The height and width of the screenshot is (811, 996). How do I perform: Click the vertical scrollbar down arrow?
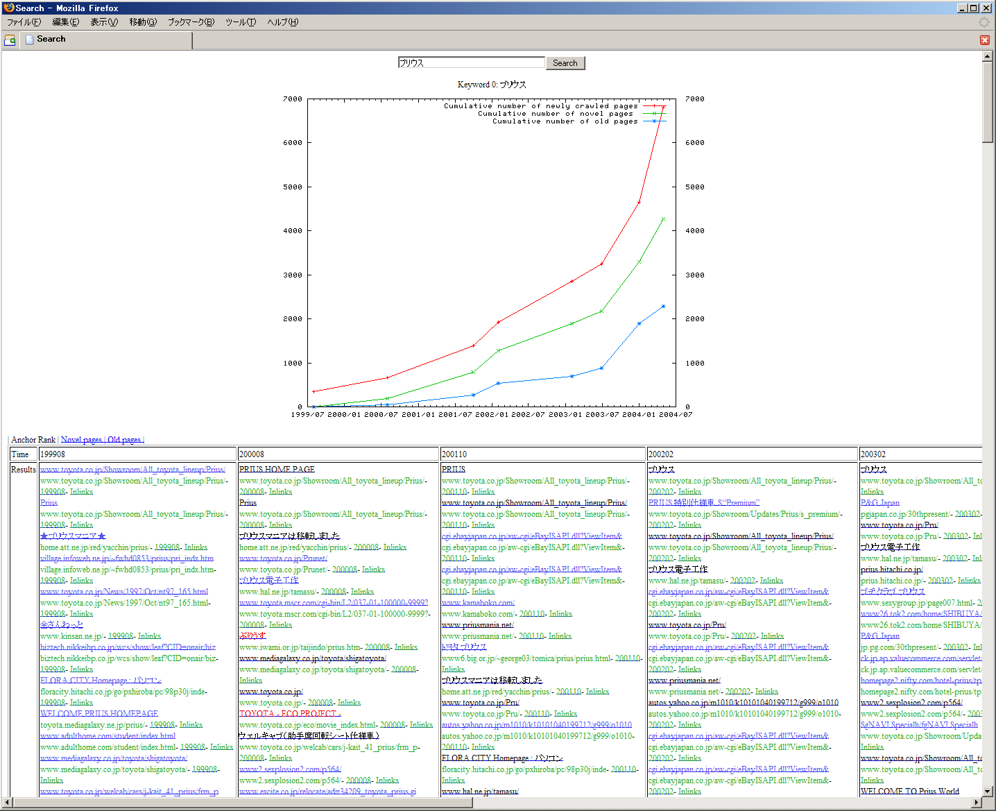(x=988, y=792)
